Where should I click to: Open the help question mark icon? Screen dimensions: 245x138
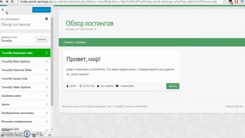click(47, 19)
